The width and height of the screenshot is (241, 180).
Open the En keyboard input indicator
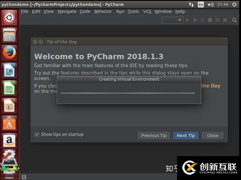[x=201, y=5]
